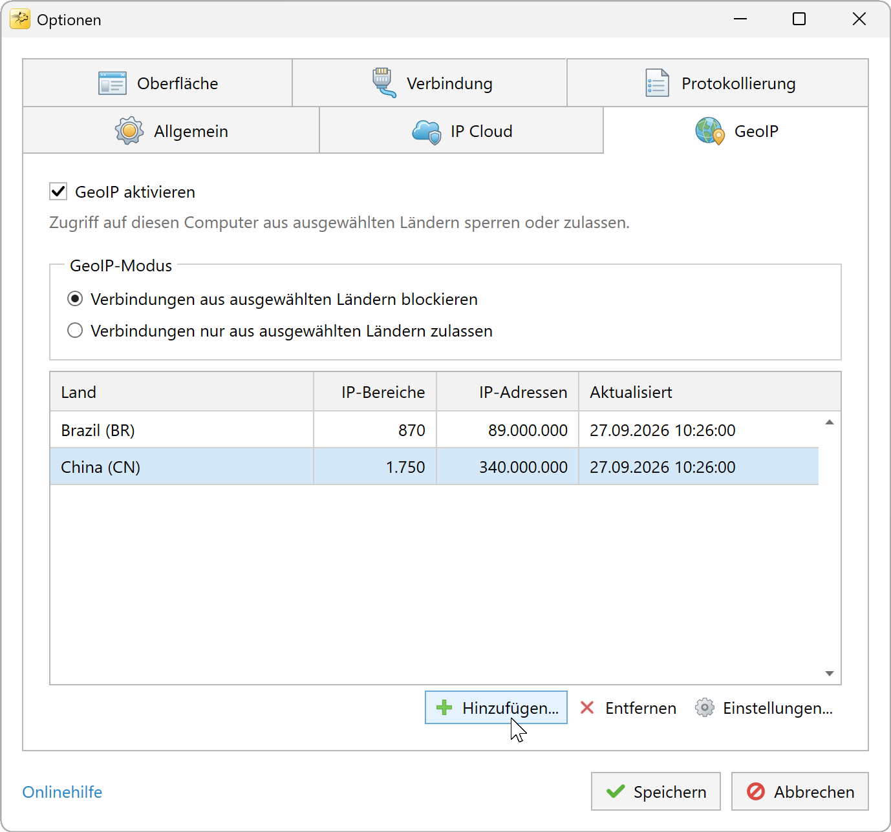This screenshot has width=891, height=832.
Task: Click the green checkmark icon on Speichern
Action: point(616,791)
